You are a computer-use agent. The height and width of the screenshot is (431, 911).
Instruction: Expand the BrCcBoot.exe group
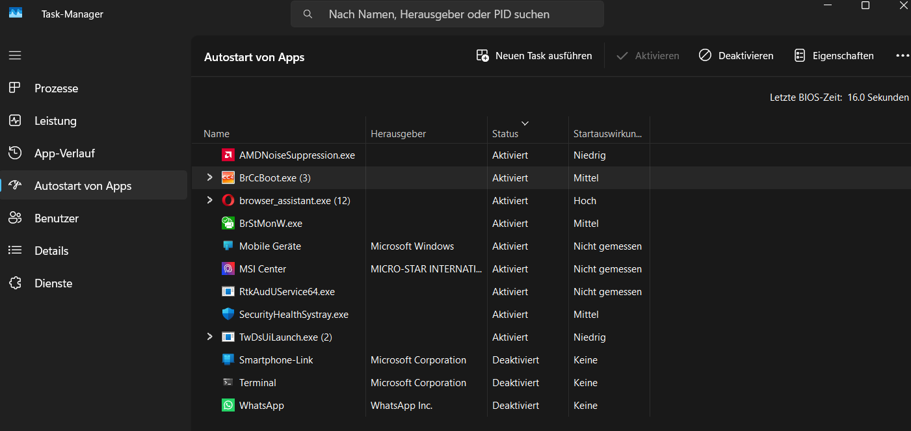point(209,177)
